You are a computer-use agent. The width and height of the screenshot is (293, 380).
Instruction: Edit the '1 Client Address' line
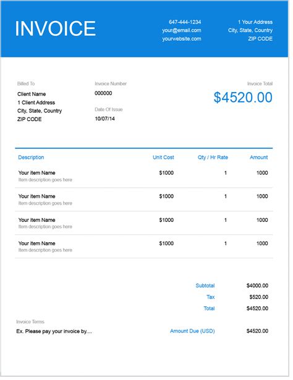(x=36, y=103)
